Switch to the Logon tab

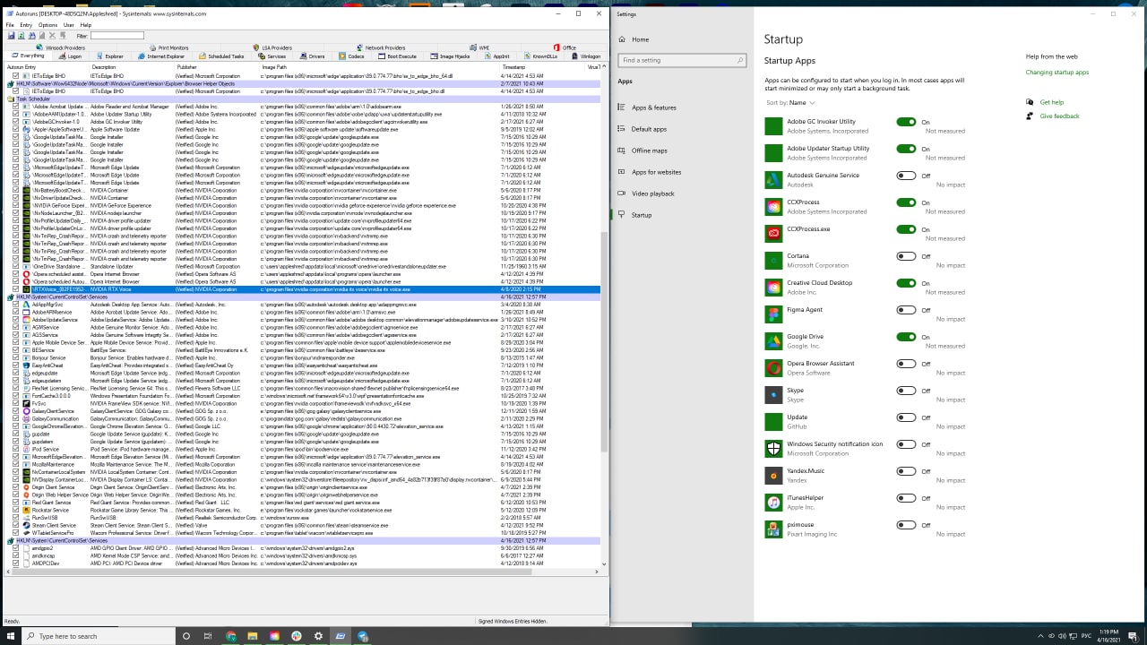pos(70,56)
